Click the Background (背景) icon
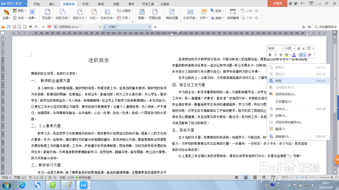Viewport: 339px width, 190px height. tap(142, 12)
